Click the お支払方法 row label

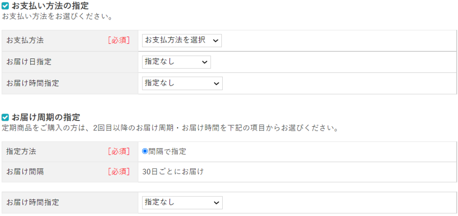[25, 40]
